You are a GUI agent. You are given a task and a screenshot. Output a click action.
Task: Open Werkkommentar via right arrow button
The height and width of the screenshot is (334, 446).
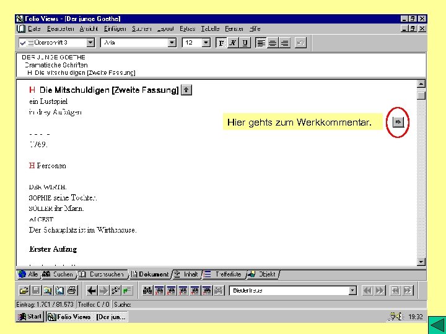[x=398, y=122]
